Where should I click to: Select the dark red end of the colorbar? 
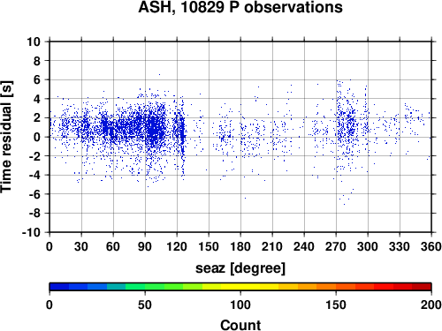422,287
